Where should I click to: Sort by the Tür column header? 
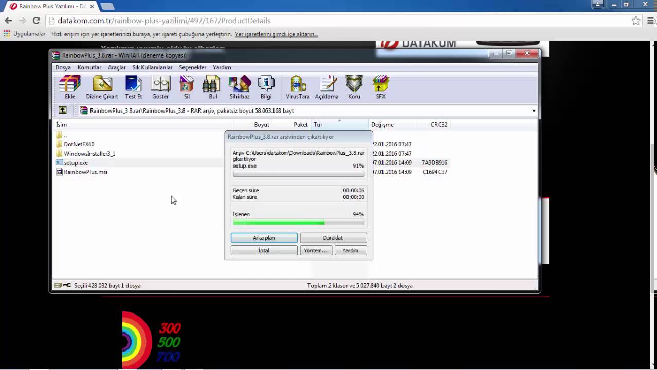point(339,124)
